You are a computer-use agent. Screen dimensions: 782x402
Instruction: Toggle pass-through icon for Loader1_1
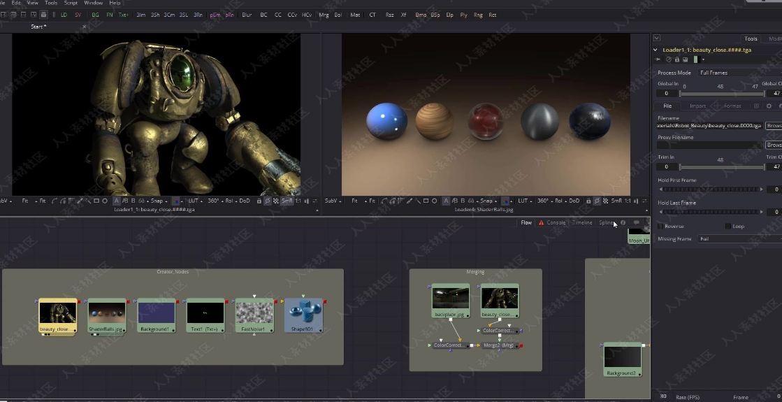669,59
